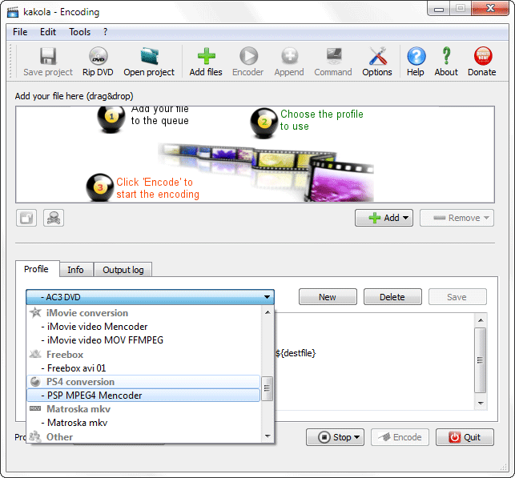
Task: Select the Matroska mkv profile entry
Action: 143,423
